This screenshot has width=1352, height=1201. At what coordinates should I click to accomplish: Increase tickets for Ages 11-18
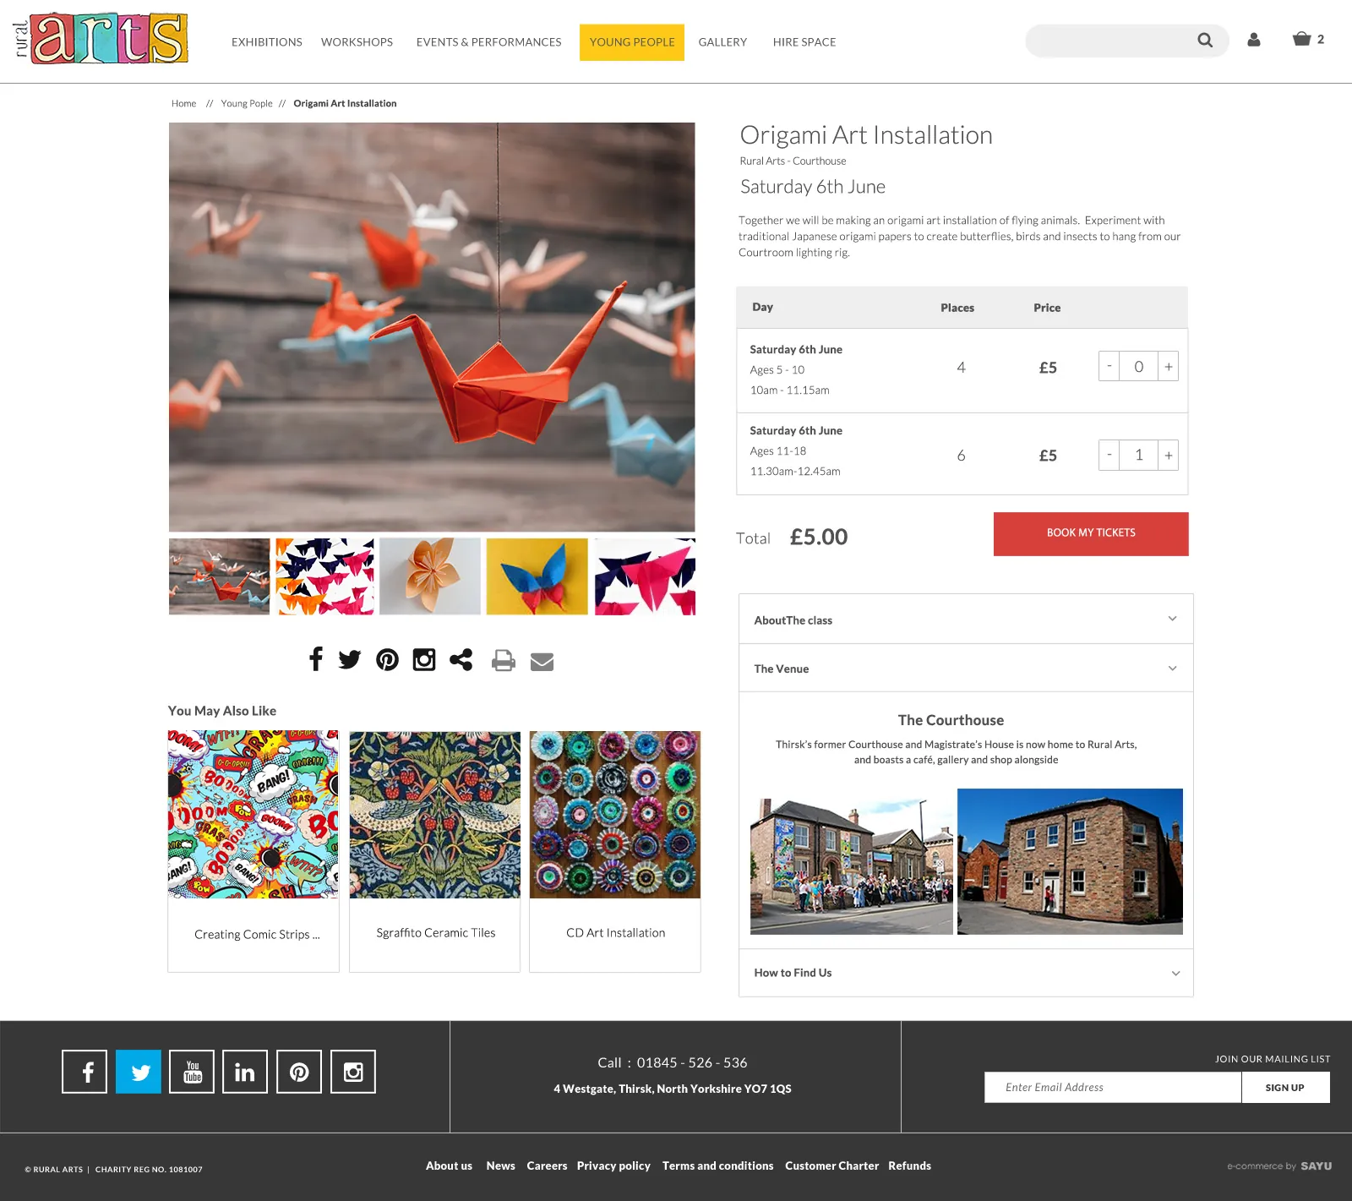[x=1169, y=455]
